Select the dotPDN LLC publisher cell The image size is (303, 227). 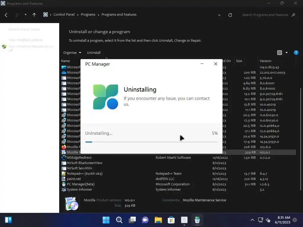click(x=165, y=179)
